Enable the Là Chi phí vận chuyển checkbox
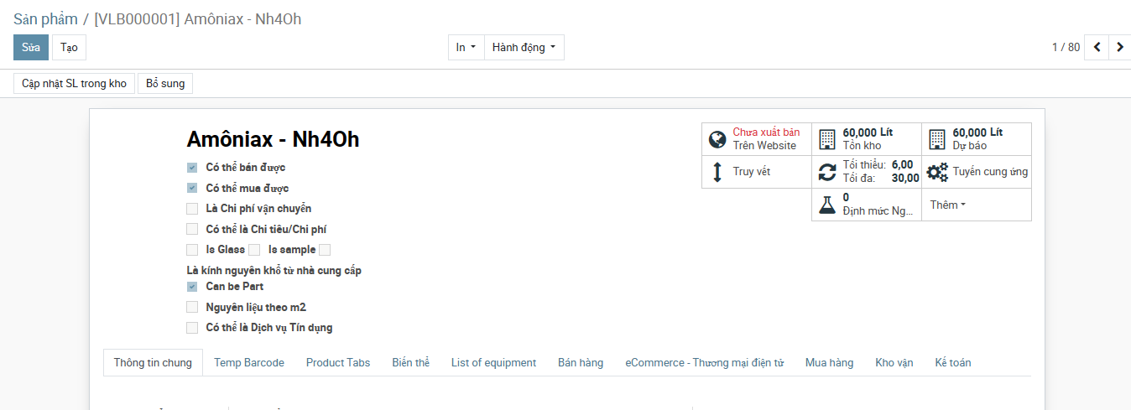This screenshot has height=410, width=1131. pyautogui.click(x=192, y=209)
